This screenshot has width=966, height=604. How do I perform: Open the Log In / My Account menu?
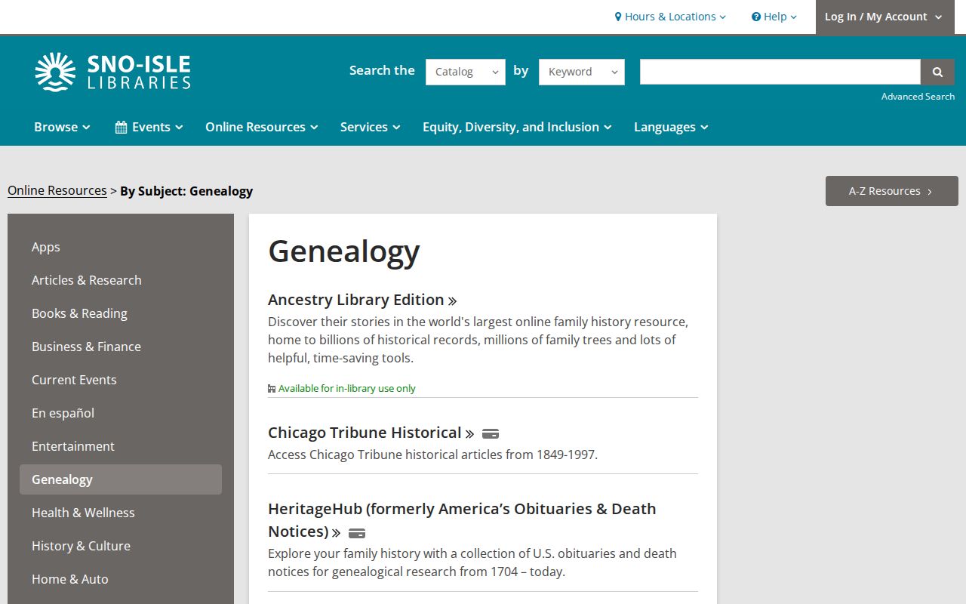[884, 17]
